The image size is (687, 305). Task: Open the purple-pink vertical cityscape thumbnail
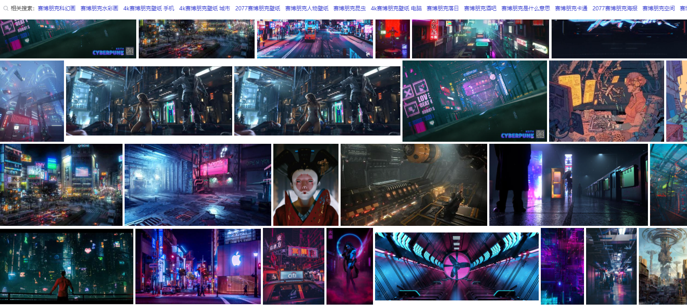pyautogui.click(x=562, y=266)
